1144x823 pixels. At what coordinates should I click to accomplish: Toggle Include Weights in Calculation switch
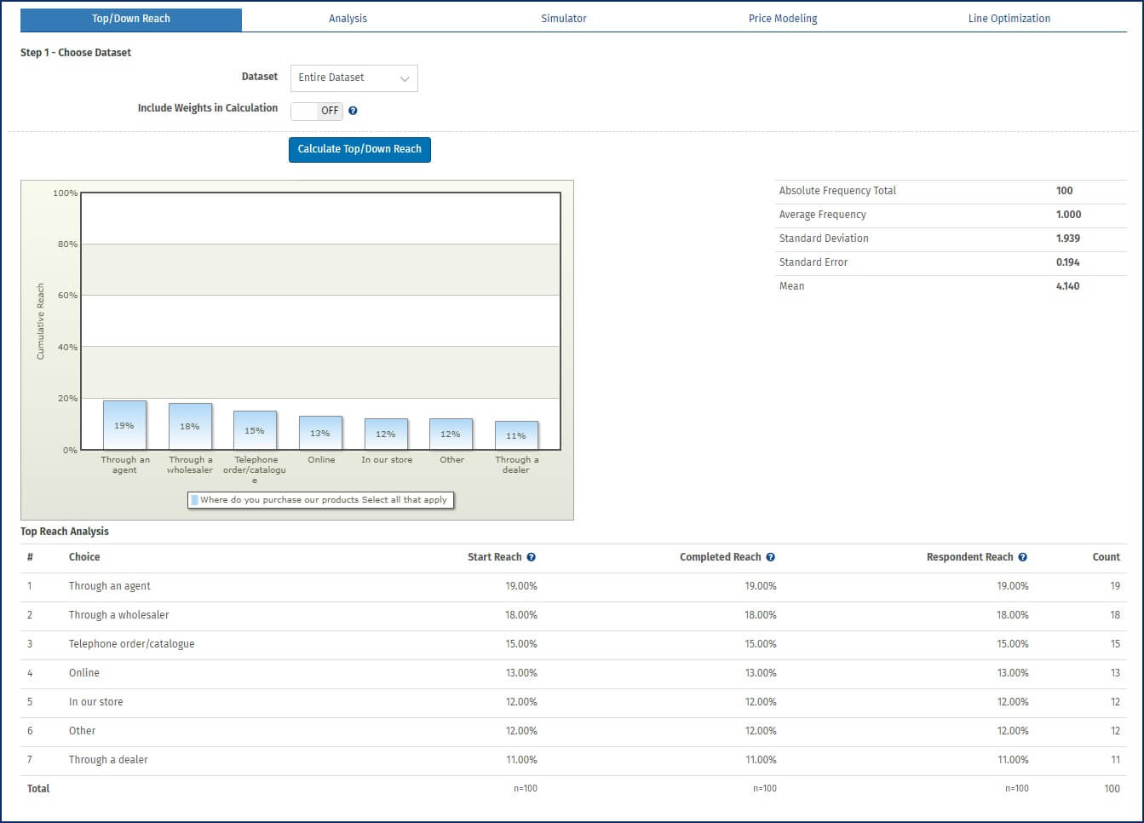click(x=316, y=111)
